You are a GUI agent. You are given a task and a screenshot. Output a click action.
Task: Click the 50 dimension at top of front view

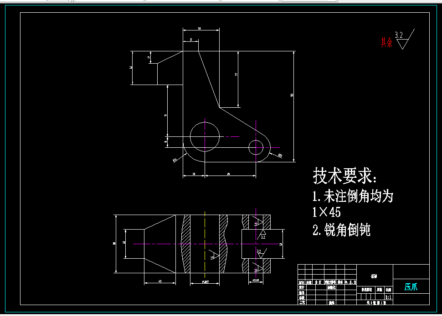pos(199,29)
